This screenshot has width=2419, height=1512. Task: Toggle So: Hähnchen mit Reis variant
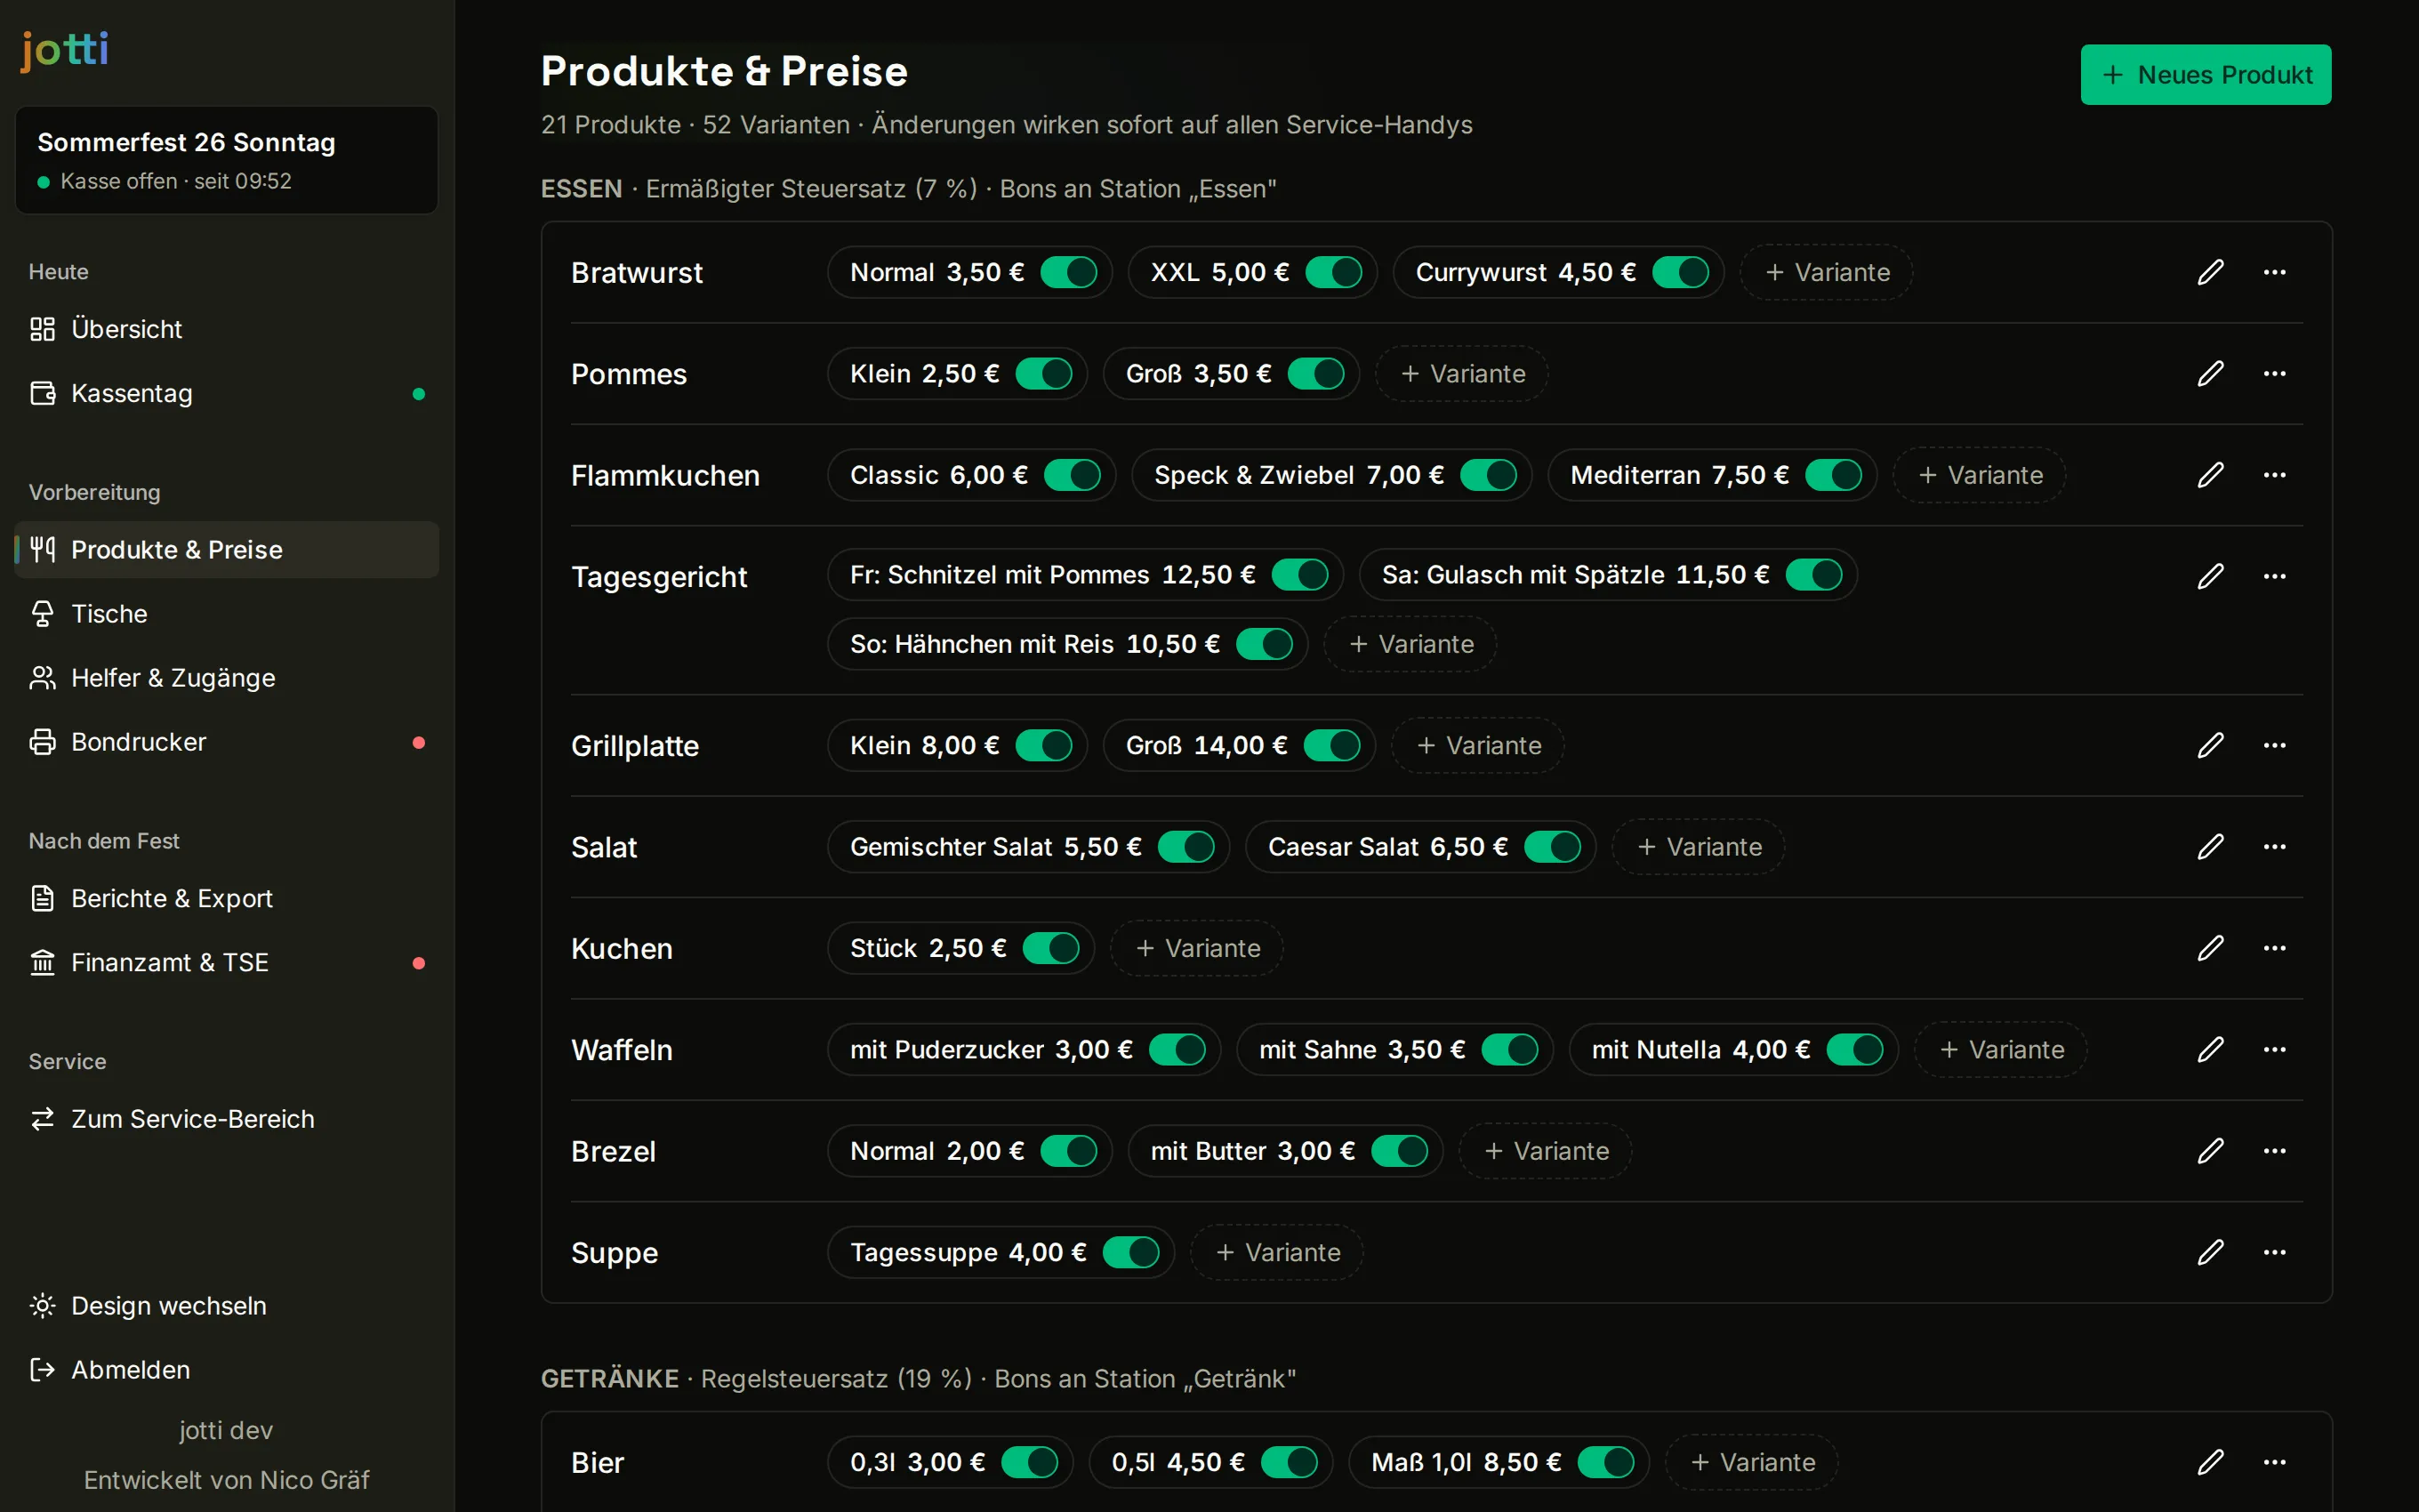pyautogui.click(x=1265, y=644)
